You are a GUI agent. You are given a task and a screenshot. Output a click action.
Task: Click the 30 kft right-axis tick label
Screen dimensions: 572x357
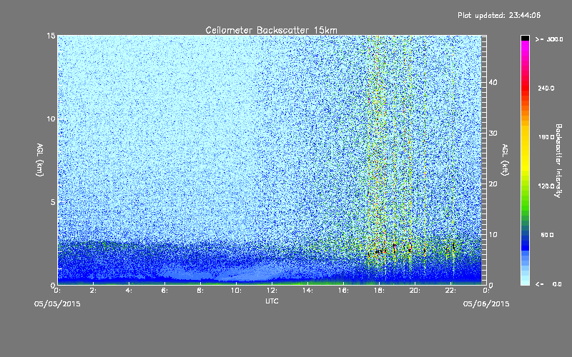(493, 133)
